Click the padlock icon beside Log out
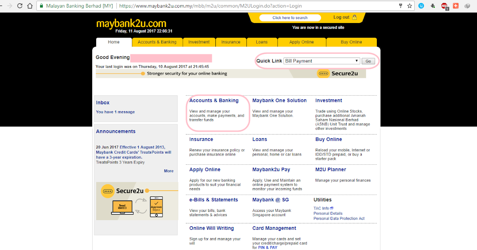 coord(355,17)
